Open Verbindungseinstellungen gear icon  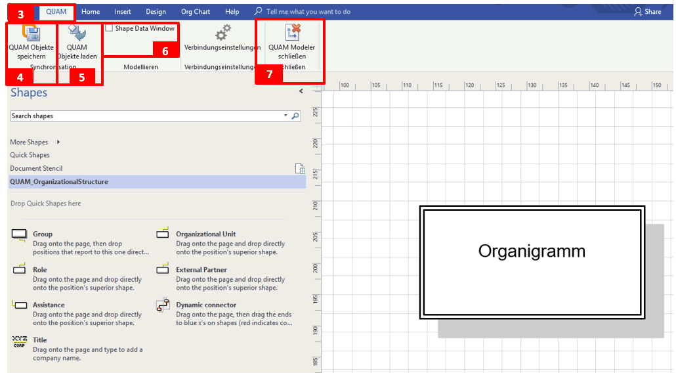222,32
